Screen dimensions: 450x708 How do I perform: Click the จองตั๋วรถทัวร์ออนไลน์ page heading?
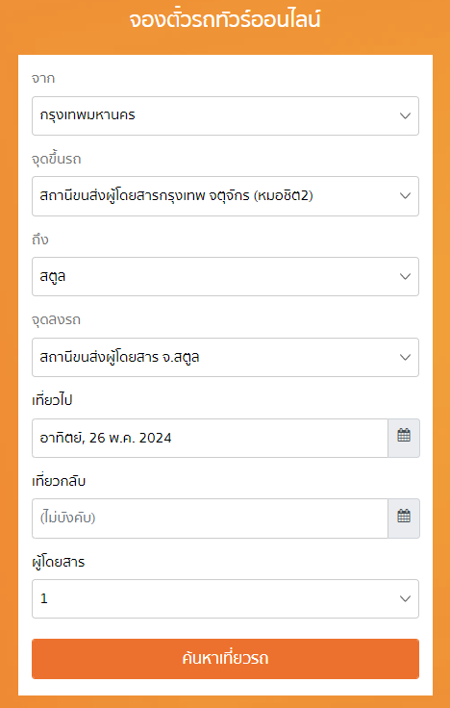tap(225, 20)
